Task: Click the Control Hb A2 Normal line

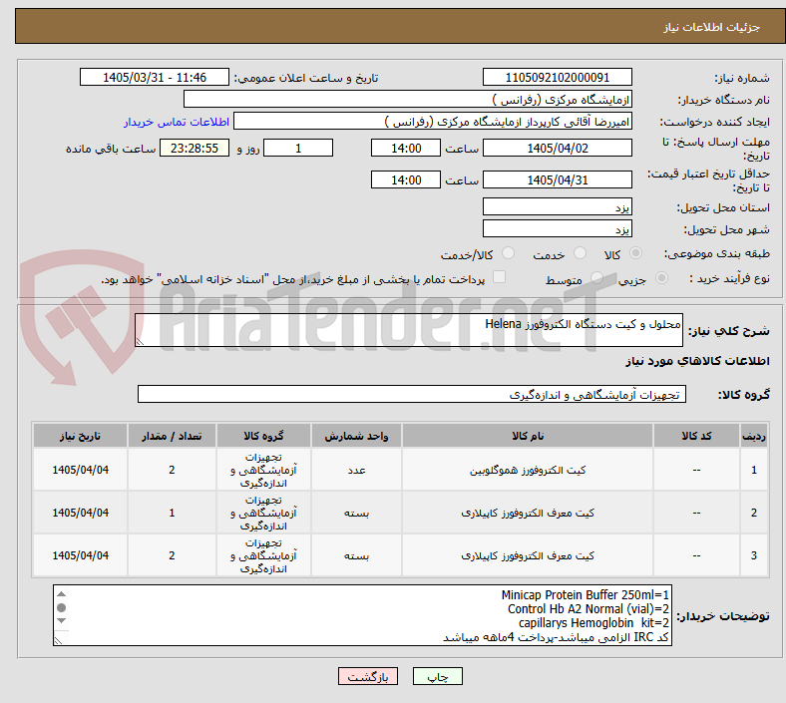Action: tap(588, 609)
